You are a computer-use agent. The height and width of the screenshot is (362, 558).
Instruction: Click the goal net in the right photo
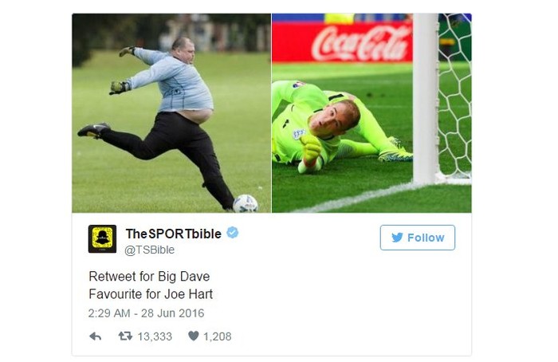point(455,96)
